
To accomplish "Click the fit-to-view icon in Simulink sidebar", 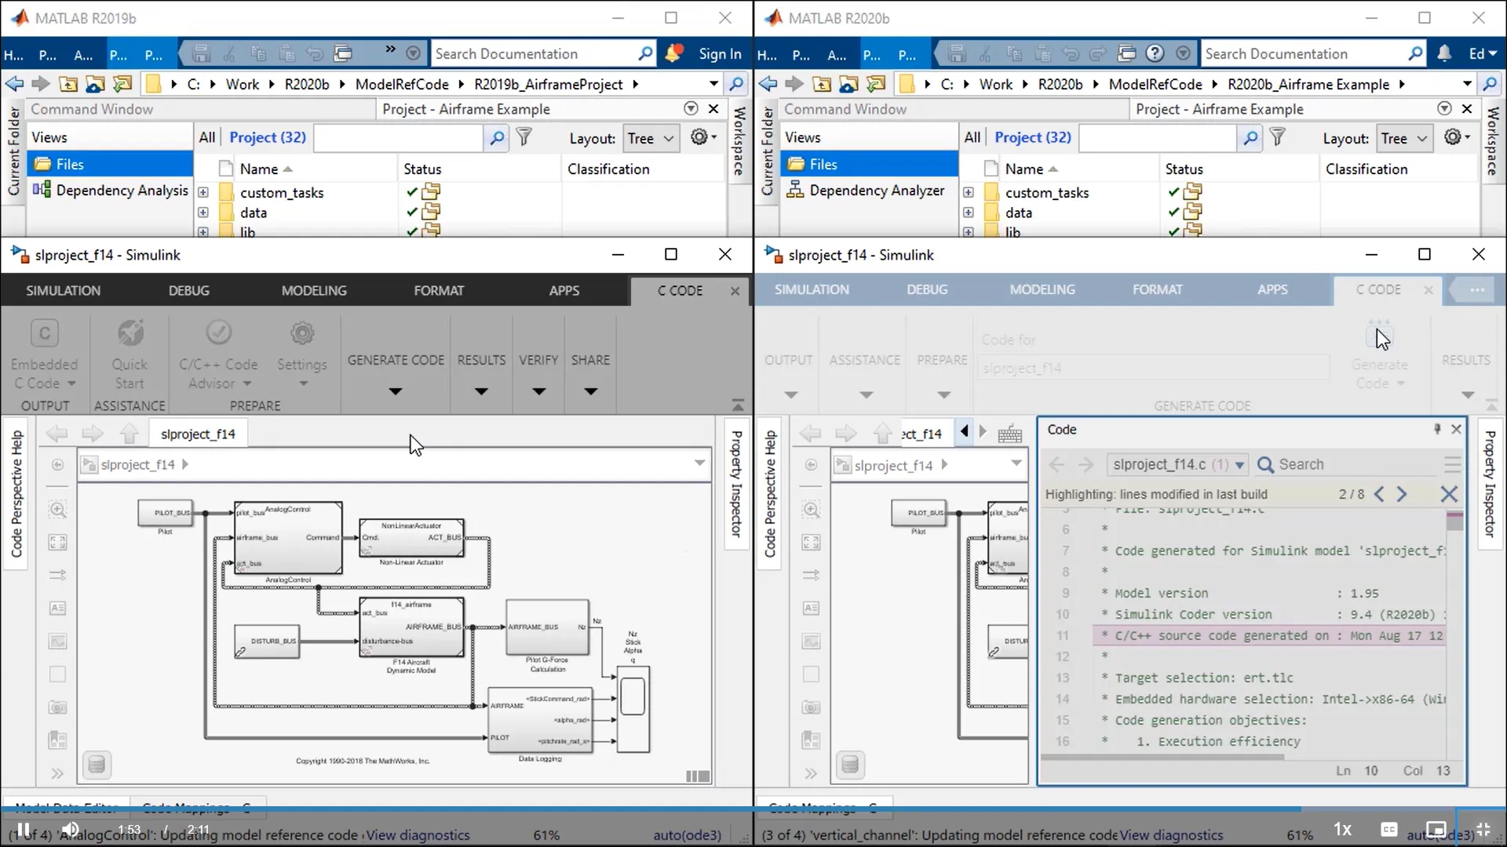I will [x=57, y=541].
